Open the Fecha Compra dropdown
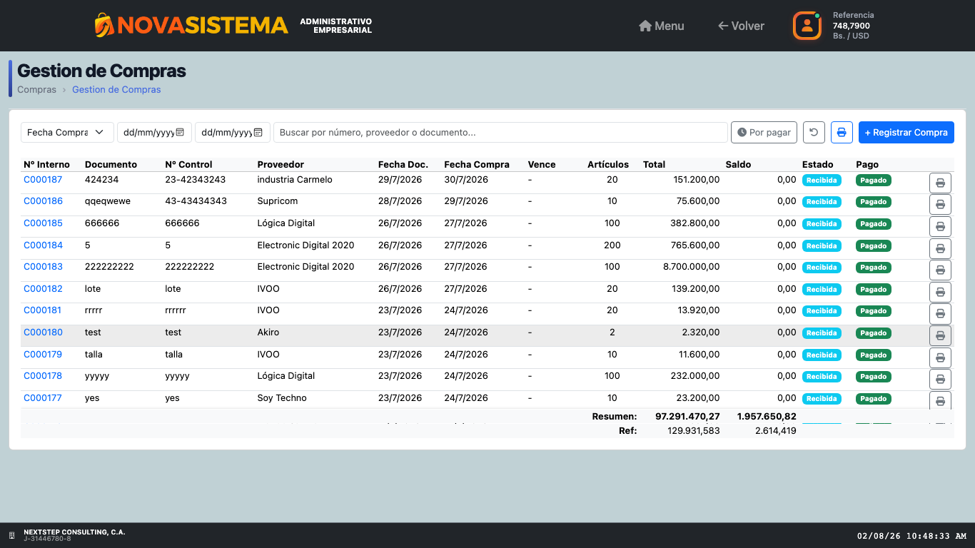The image size is (975, 548). [x=67, y=132]
